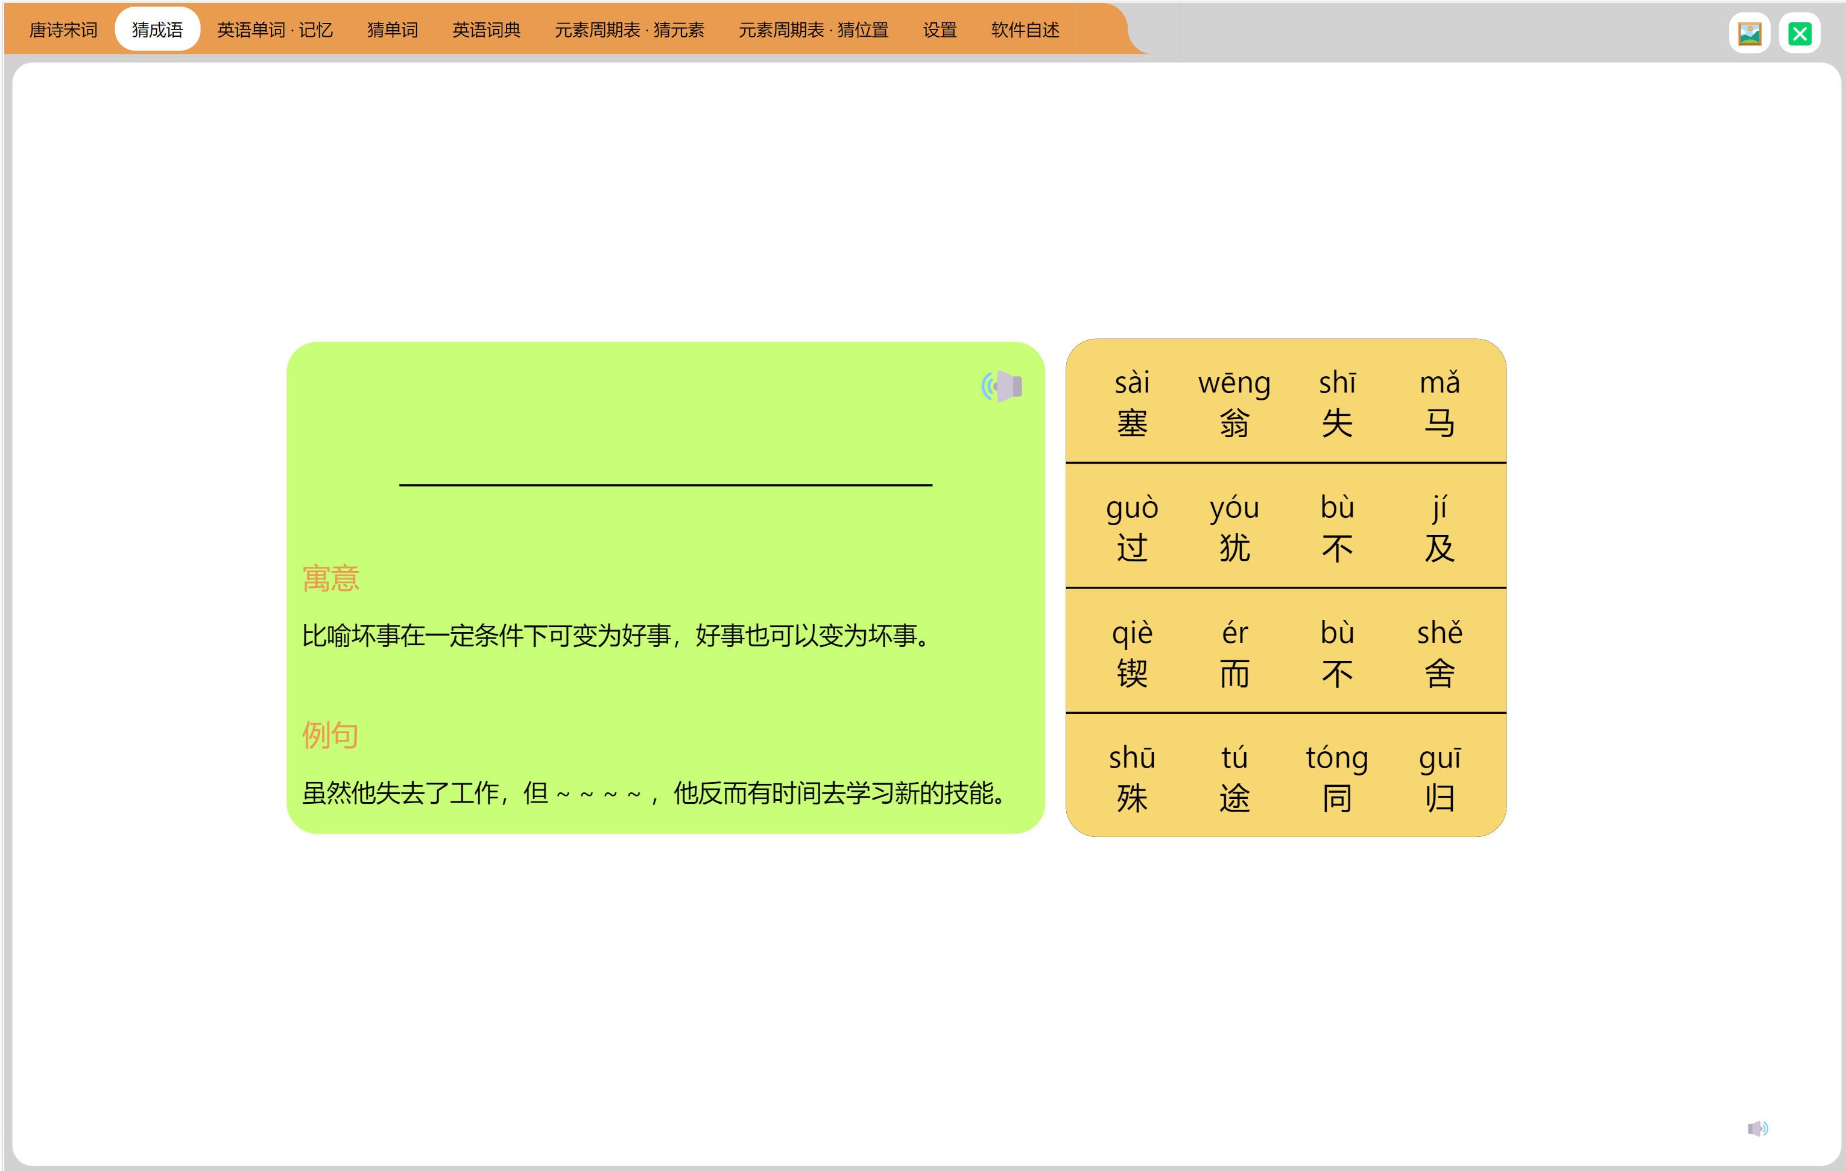Open the 软件自述 tab
The height and width of the screenshot is (1171, 1846).
click(1025, 30)
